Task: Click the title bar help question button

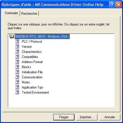Action: (x=112, y=5)
